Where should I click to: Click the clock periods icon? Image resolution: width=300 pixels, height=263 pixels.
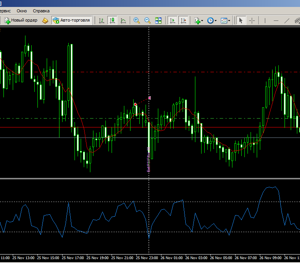pyautogui.click(x=210, y=20)
